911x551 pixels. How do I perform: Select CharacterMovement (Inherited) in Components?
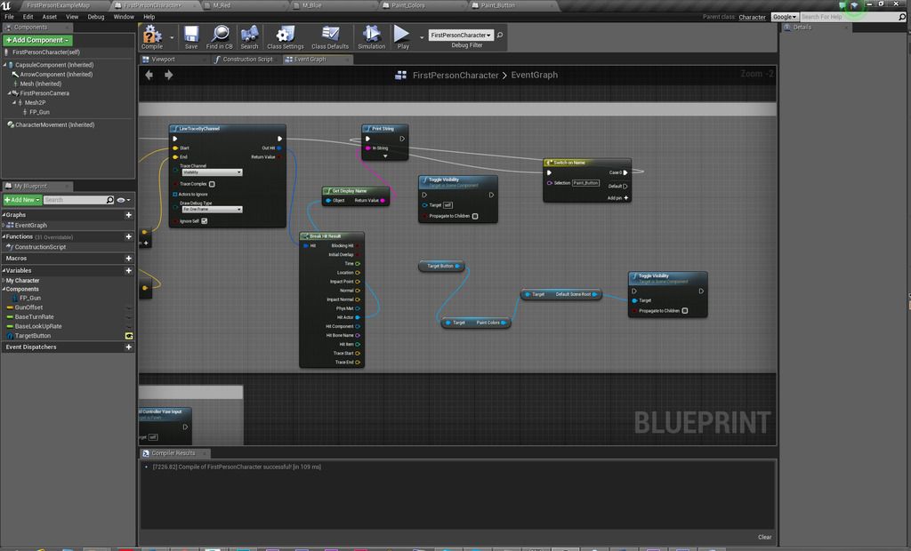click(54, 124)
